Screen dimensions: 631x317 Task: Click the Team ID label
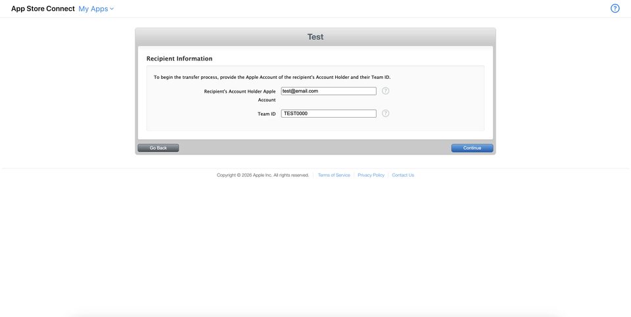[x=266, y=114]
